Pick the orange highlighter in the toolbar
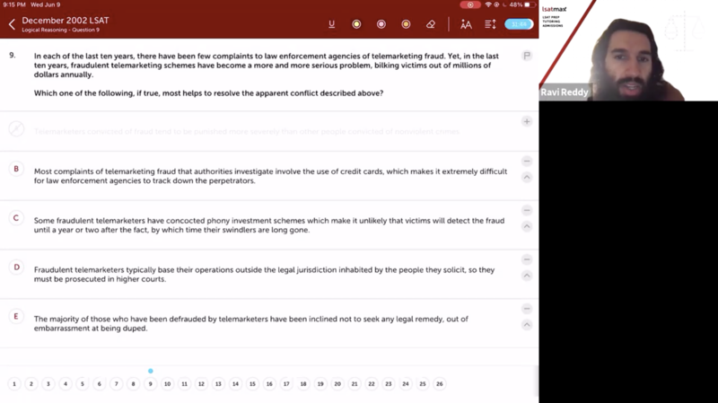Viewport: 718px width, 403px height. click(x=406, y=24)
